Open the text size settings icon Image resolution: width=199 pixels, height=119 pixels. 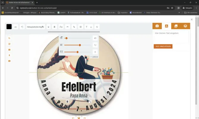point(22,27)
